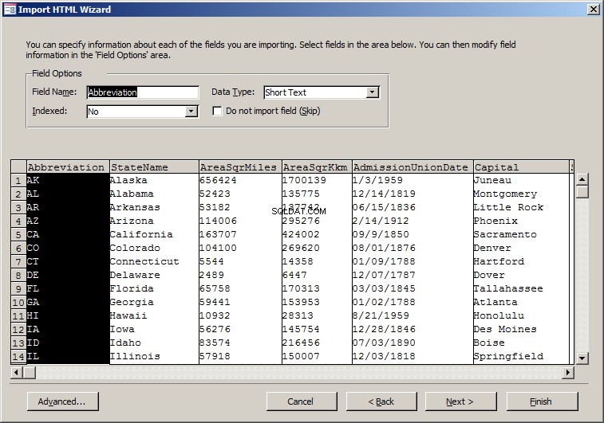The image size is (604, 423).
Task: Click the 2489 area cell
Action: click(240, 275)
